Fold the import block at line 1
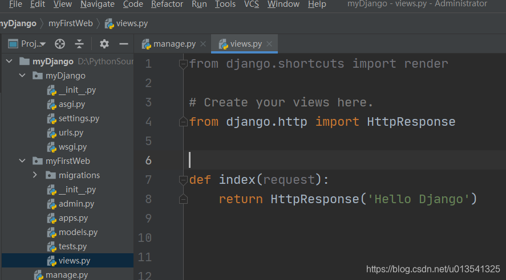 tap(183, 64)
